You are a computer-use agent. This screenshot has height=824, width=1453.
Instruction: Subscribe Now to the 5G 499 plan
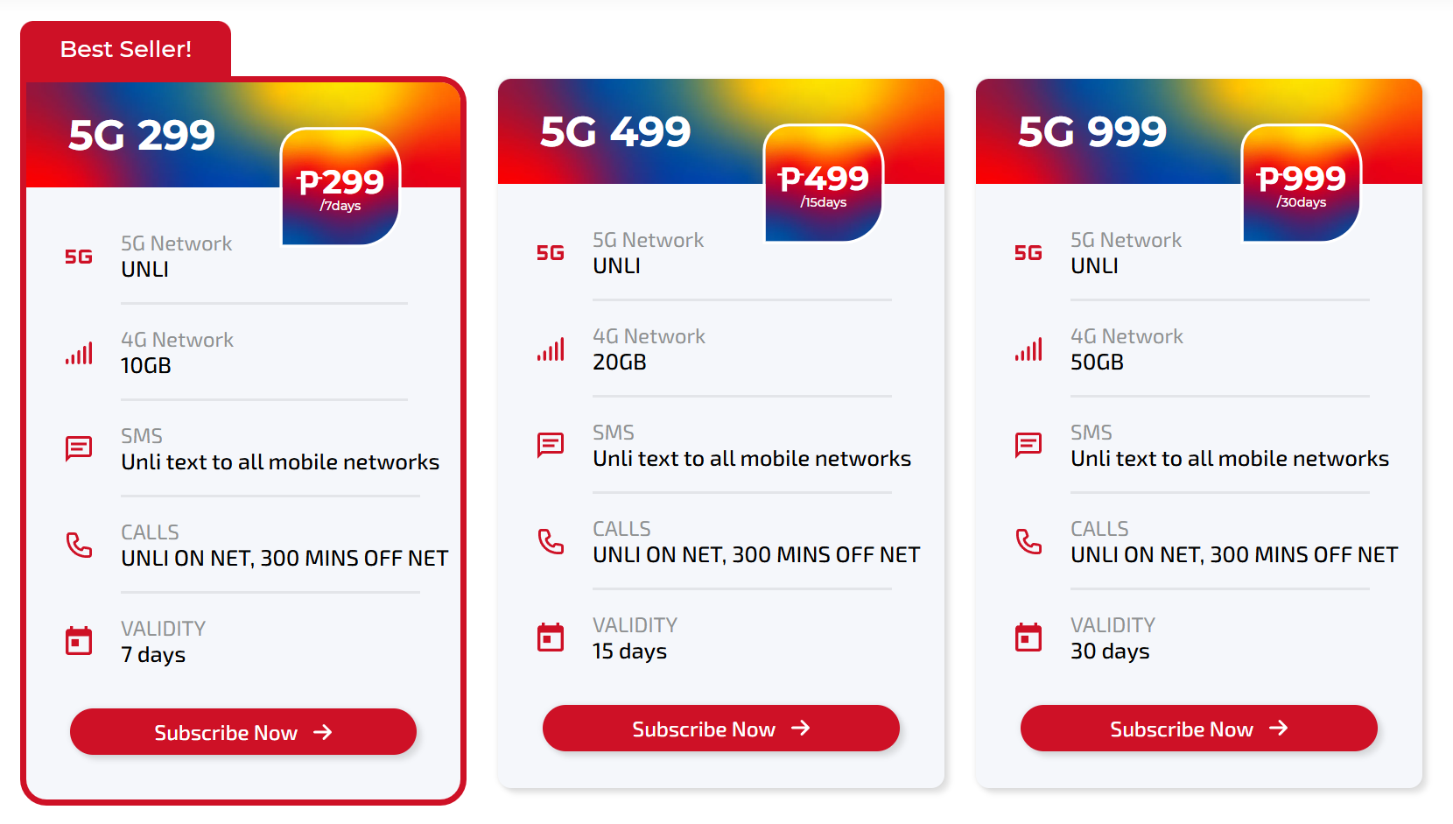click(x=721, y=729)
